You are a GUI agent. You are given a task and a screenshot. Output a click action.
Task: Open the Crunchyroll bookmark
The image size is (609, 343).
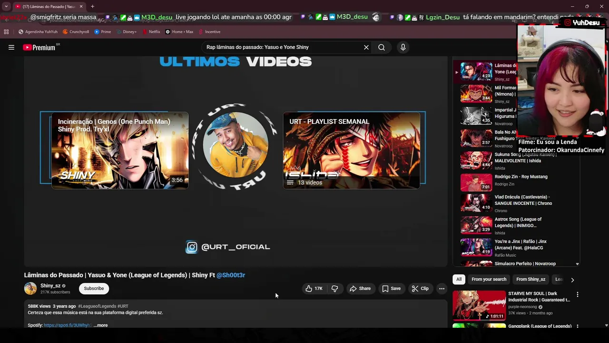pos(76,32)
